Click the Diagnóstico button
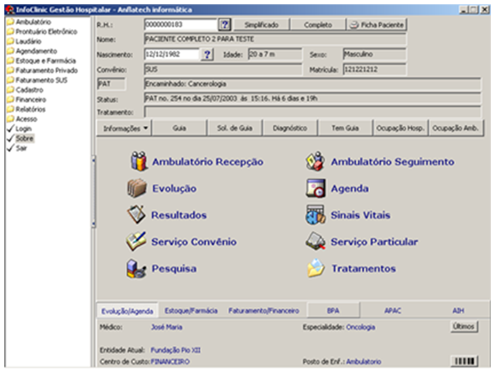The width and height of the screenshot is (496, 370). (x=290, y=128)
